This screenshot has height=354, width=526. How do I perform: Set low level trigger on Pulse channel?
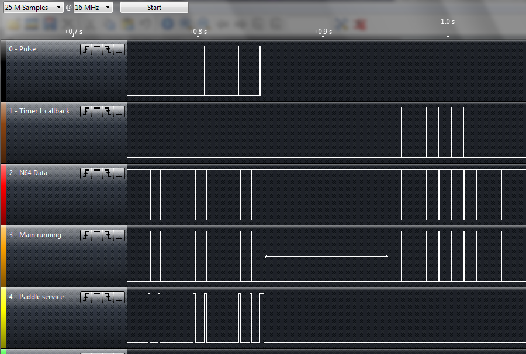tap(119, 50)
